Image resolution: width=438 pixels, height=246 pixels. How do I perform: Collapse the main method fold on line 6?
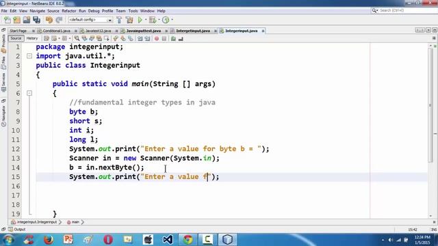click(29, 93)
